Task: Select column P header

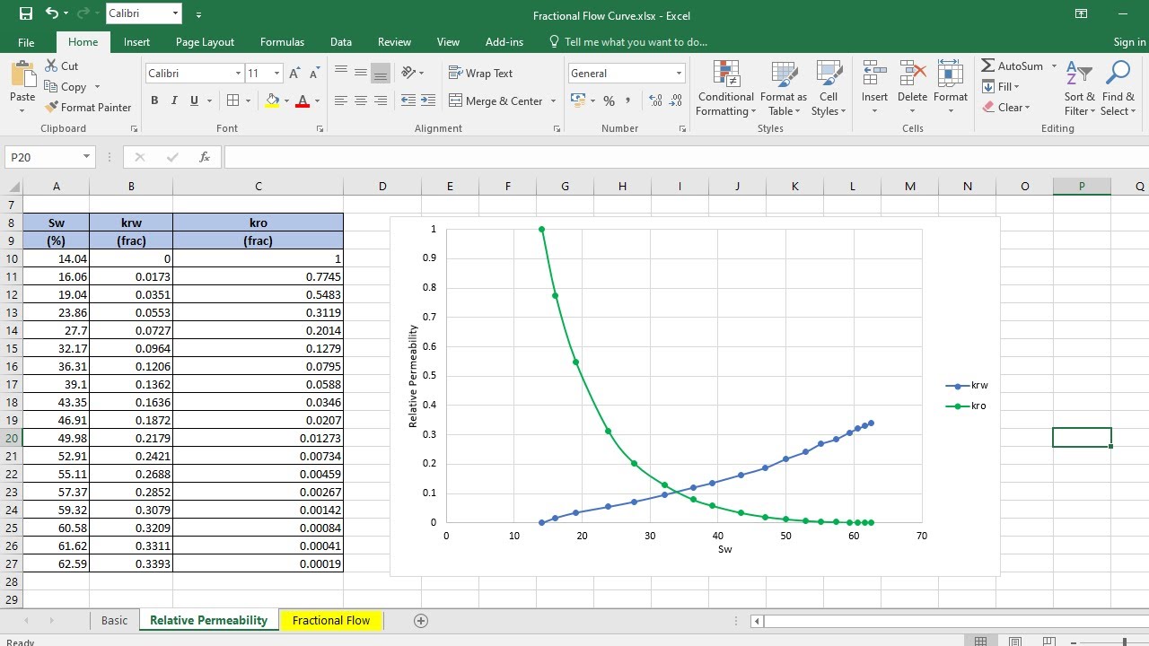Action: pos(1082,186)
